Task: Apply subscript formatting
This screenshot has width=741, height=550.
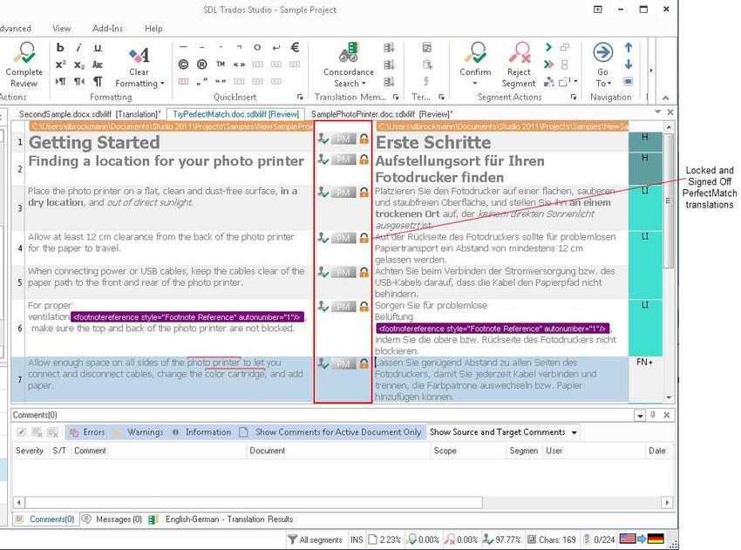Action: coord(79,65)
